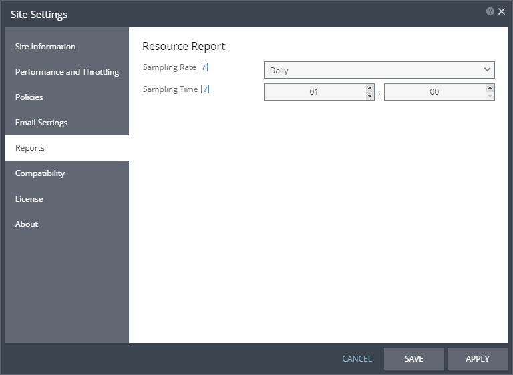Decrease the sampling hour value
Image resolution: width=513 pixels, height=375 pixels.
coord(369,96)
